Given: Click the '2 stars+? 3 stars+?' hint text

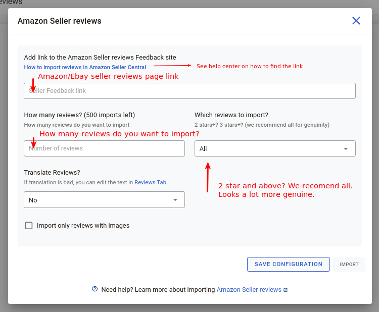Looking at the screenshot, I should [x=262, y=125].
